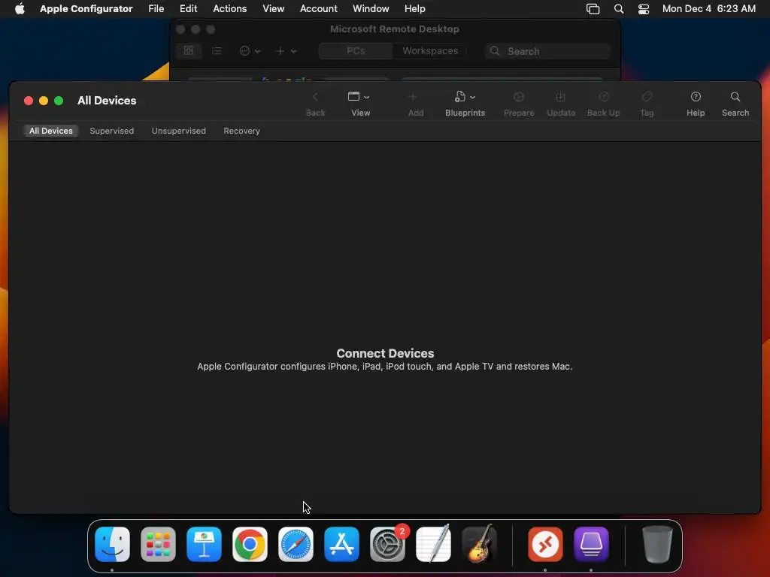Click the Stage Manager windows icon in menu bar
Image resolution: width=770 pixels, height=577 pixels.
[593, 9]
